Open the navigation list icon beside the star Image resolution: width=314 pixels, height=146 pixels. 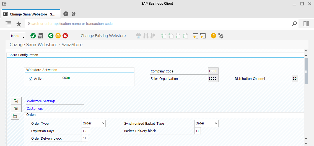[x=8, y=24]
